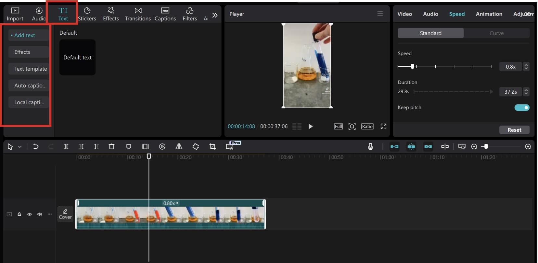
Task: Select the Crop tool
Action: (212, 147)
